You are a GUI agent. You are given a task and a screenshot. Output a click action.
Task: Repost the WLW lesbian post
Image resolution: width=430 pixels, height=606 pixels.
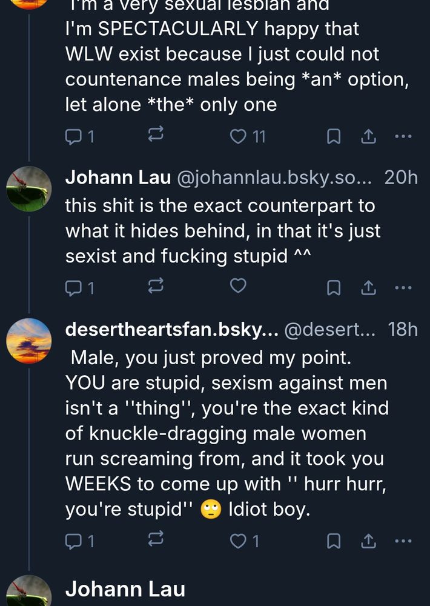pos(156,137)
